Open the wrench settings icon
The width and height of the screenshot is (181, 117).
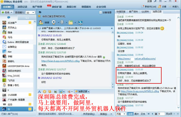click(x=155, y=1)
